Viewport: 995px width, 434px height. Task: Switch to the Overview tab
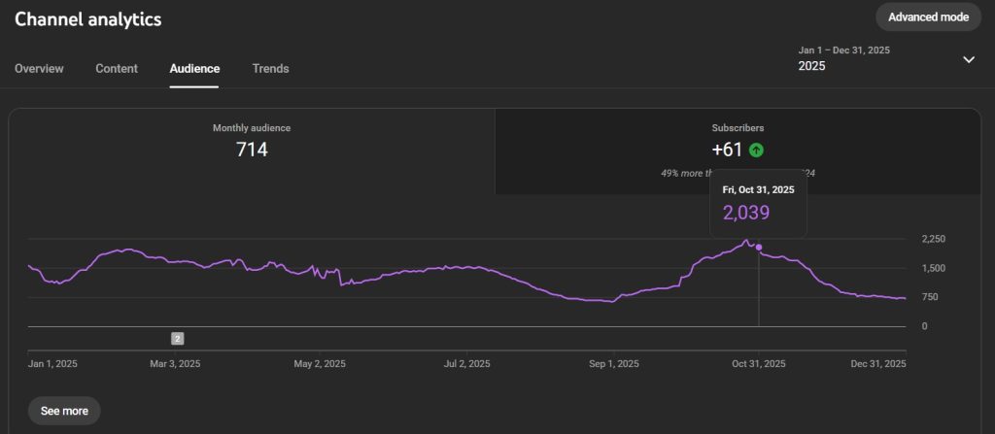click(39, 69)
